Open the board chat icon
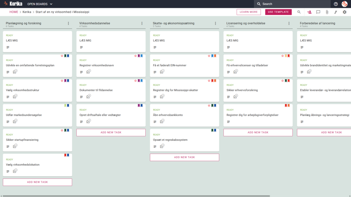The width and height of the screenshot is (351, 197). coord(318,12)
